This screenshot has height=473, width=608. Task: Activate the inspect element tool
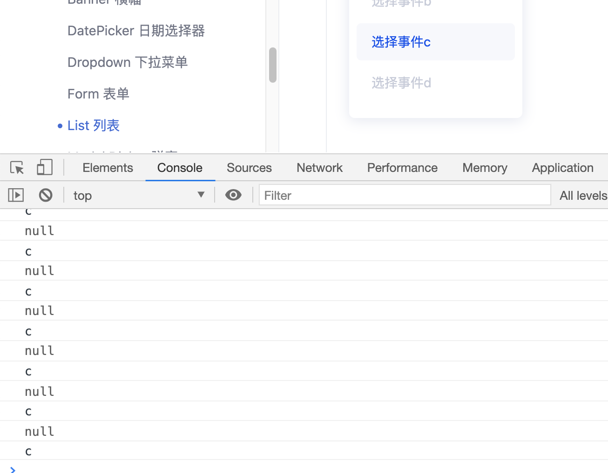[x=17, y=167]
